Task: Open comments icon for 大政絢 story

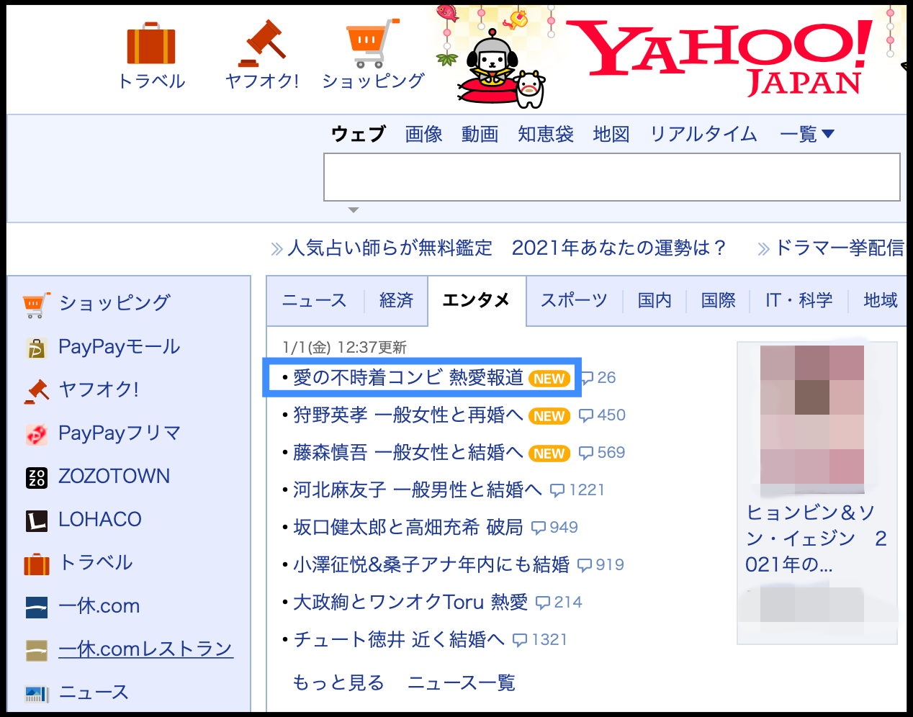Action: click(543, 603)
